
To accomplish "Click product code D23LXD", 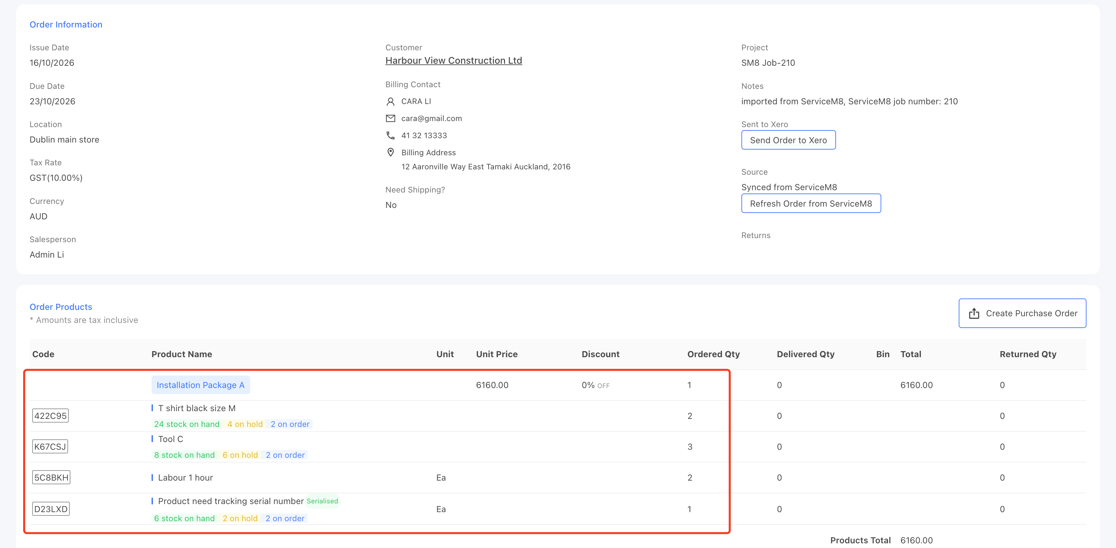I will coord(51,509).
